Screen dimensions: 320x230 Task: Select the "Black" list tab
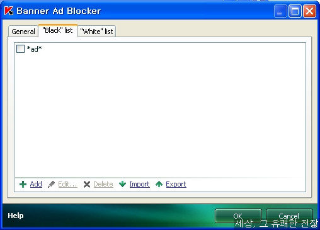pos(58,30)
